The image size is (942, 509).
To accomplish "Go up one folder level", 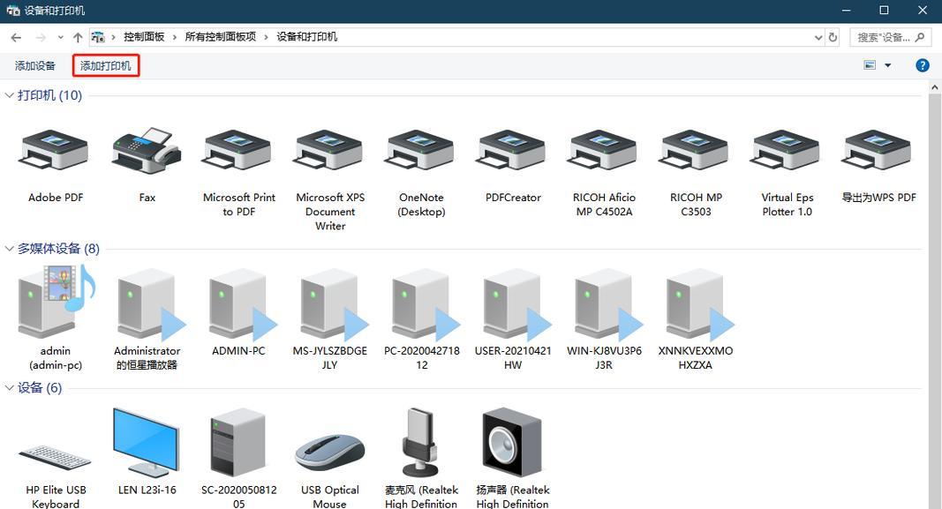I will click(x=78, y=37).
